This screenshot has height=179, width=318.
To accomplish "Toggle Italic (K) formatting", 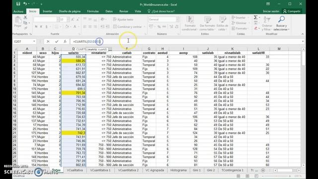I will point(41,26).
